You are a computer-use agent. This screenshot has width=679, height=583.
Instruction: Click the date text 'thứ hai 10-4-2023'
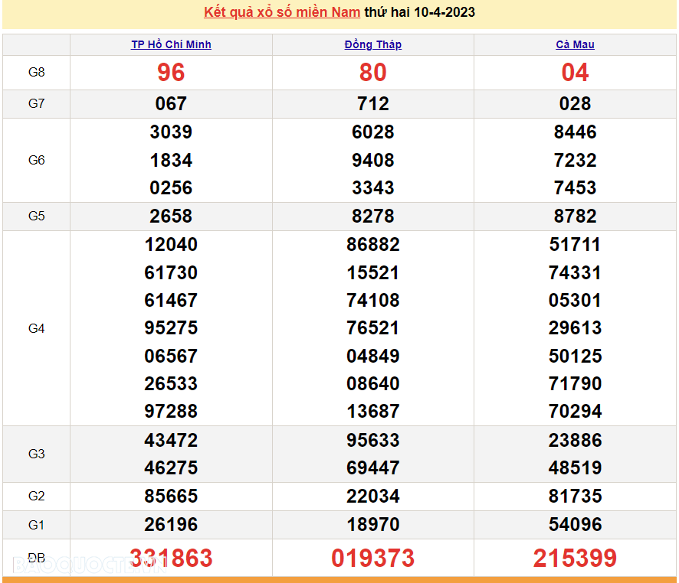(419, 12)
